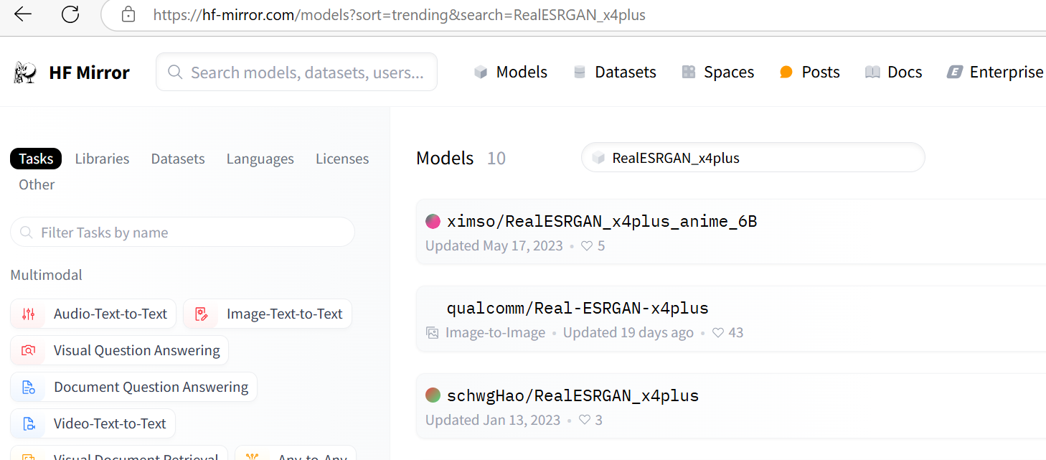Click the Audio-Text-to-Text task icon
Screen dimensions: 1046x460
pyautogui.click(x=28, y=314)
